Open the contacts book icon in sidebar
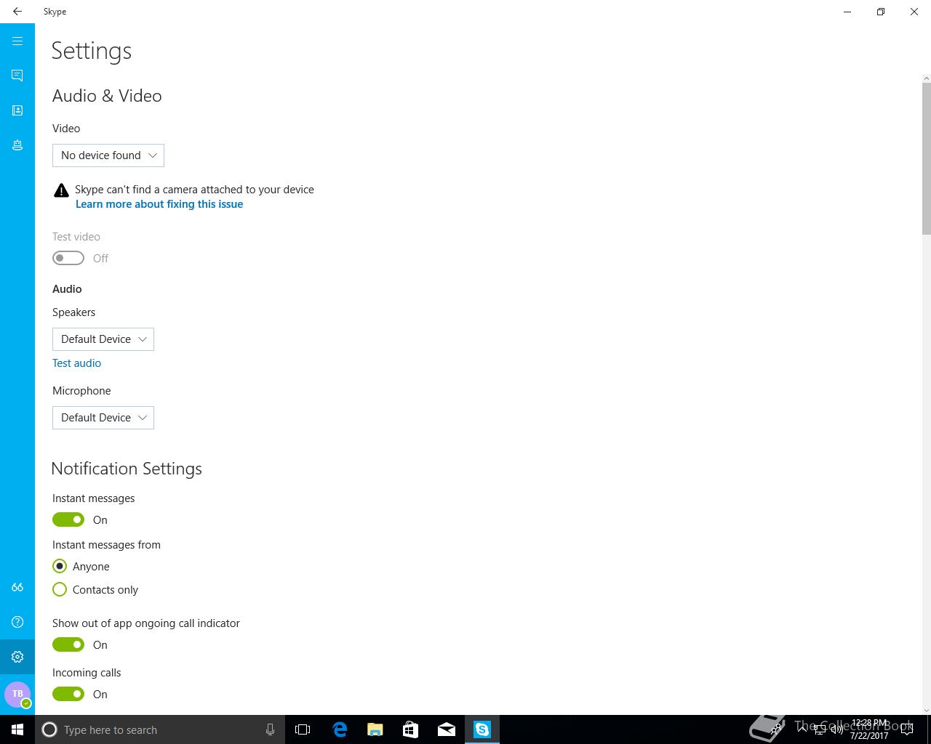 click(17, 110)
